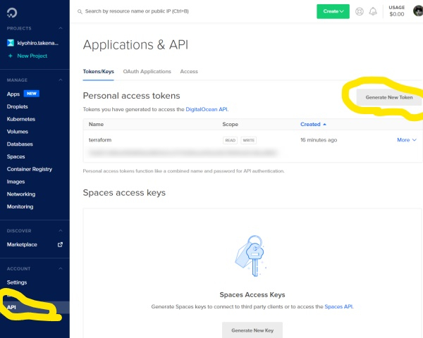This screenshot has height=338, width=423.
Task: Switch to the Access tab
Action: [189, 71]
